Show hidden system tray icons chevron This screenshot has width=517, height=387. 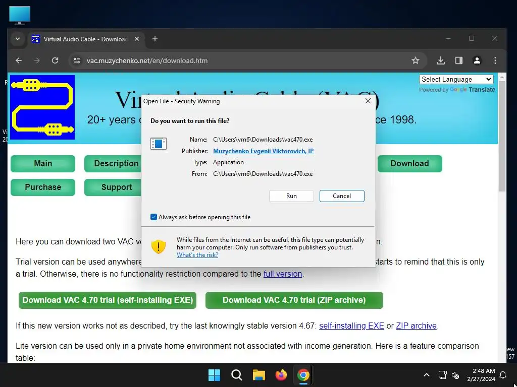click(426, 375)
